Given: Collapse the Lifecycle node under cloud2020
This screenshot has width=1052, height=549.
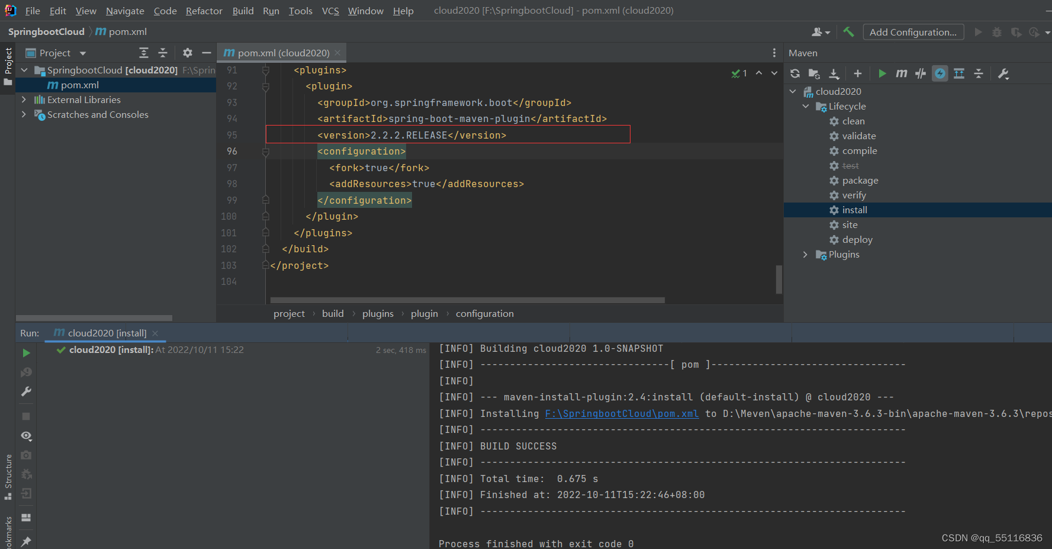Looking at the screenshot, I should 806,106.
